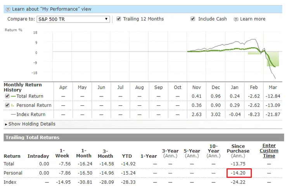
Task: Click the gray Index Return legend line
Action: click(13, 115)
